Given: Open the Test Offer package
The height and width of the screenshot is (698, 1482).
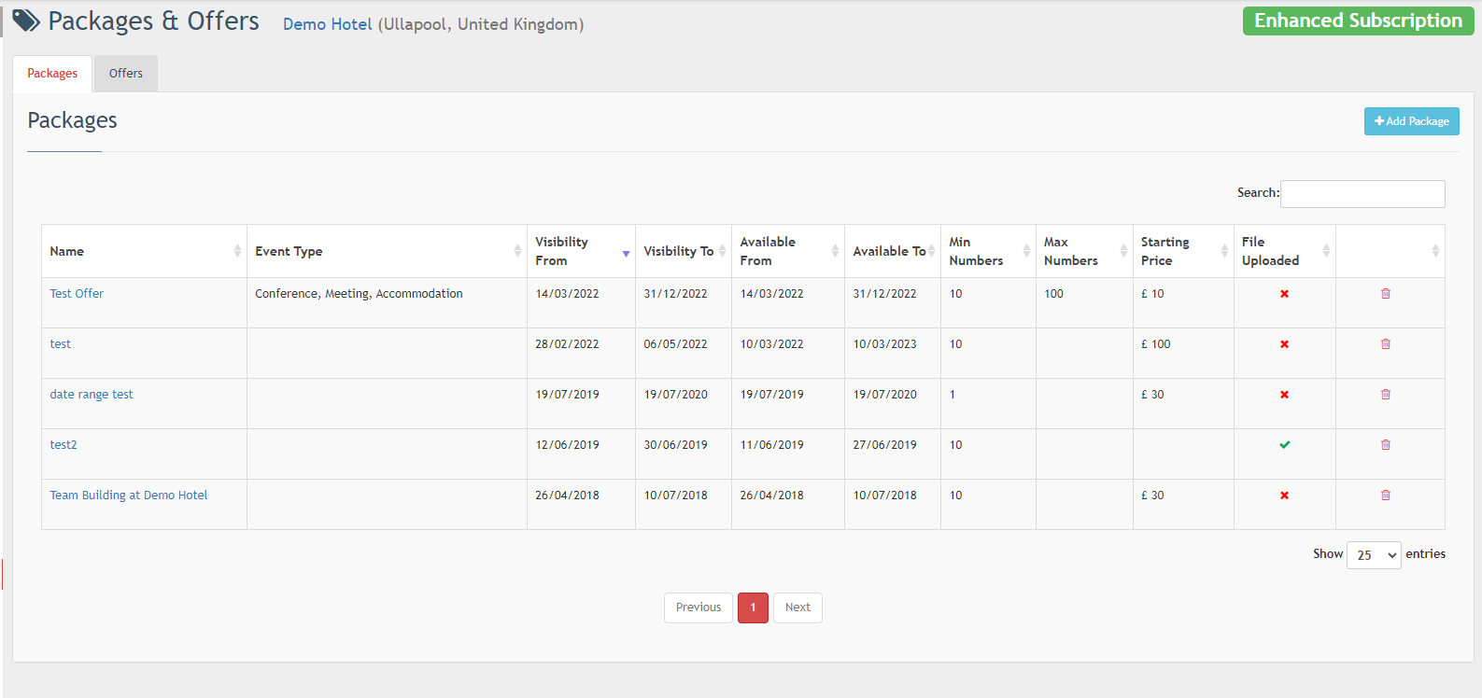Looking at the screenshot, I should point(77,294).
